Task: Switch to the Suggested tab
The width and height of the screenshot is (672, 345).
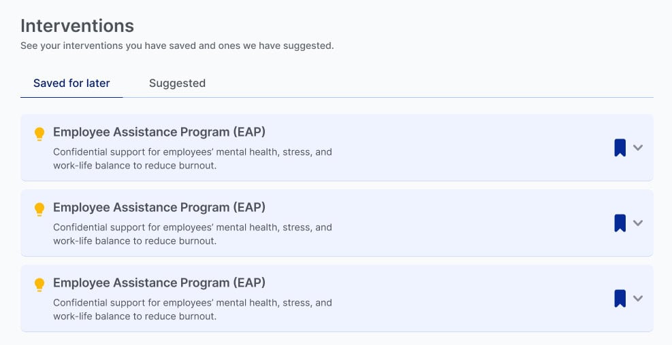Action: (x=177, y=84)
